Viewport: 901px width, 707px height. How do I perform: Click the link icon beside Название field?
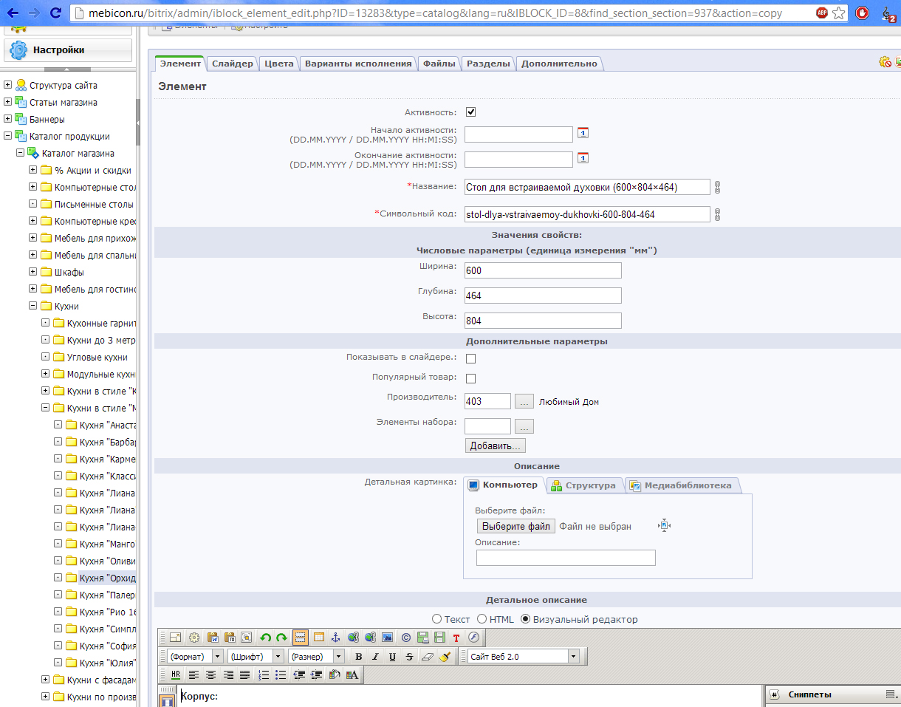(x=717, y=187)
